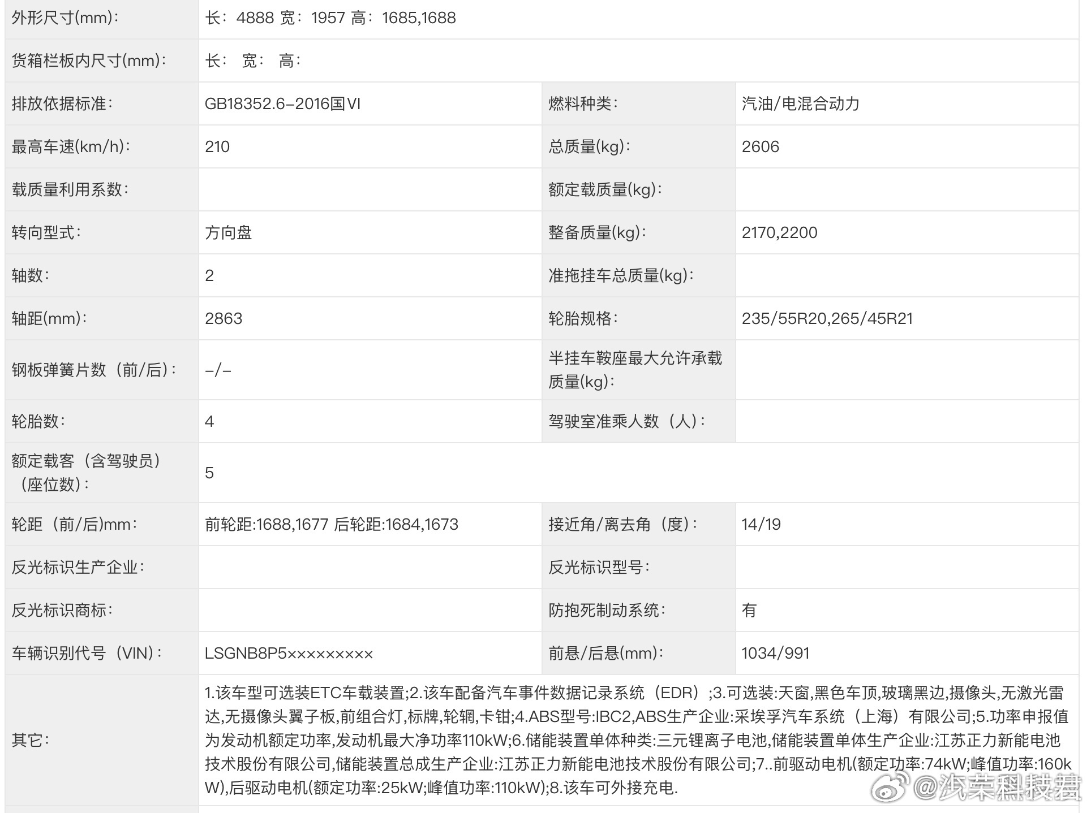
Task: Click the 前悬/后悬(mm) label
Action: tap(606, 654)
